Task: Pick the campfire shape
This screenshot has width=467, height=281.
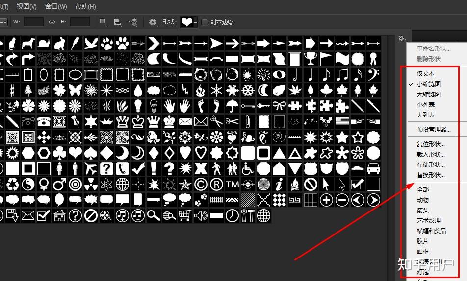Action: pos(295,185)
